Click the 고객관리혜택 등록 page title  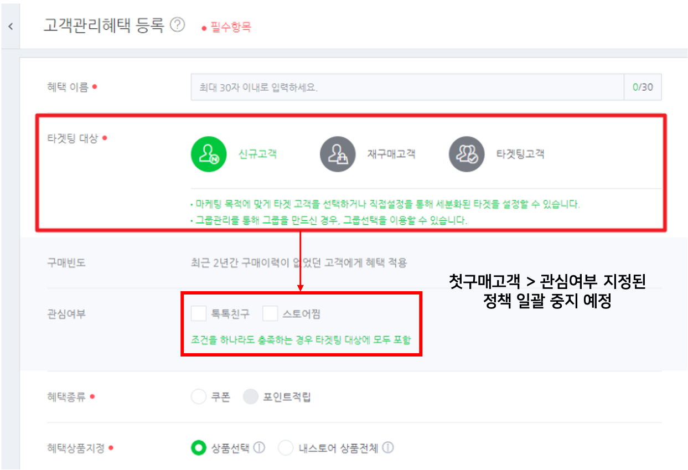[x=104, y=25]
